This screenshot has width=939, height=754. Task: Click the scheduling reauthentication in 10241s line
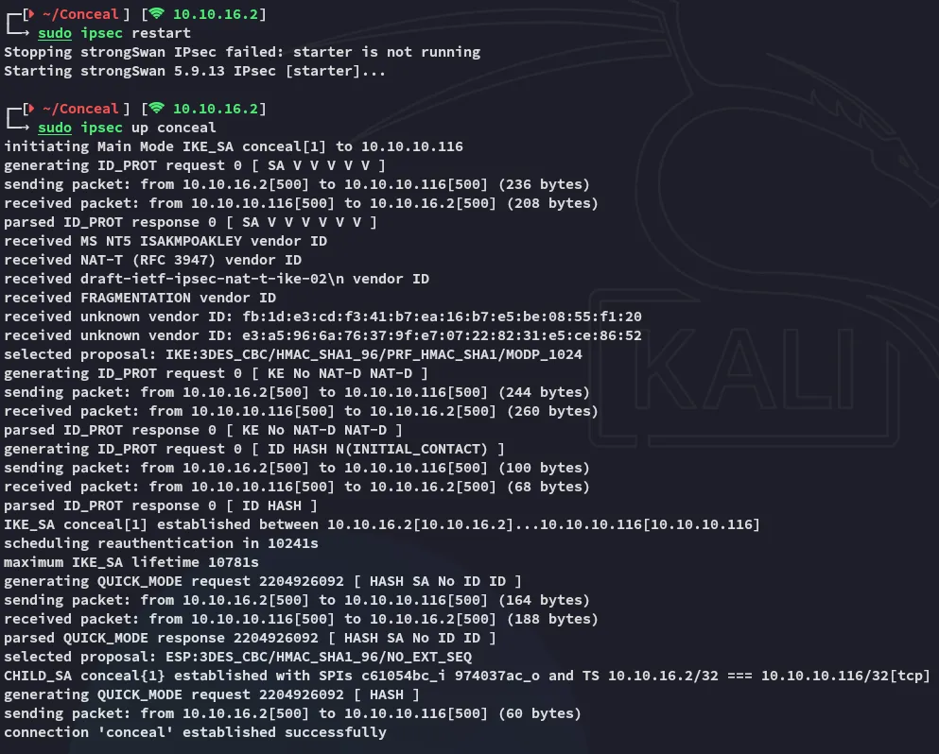(161, 543)
